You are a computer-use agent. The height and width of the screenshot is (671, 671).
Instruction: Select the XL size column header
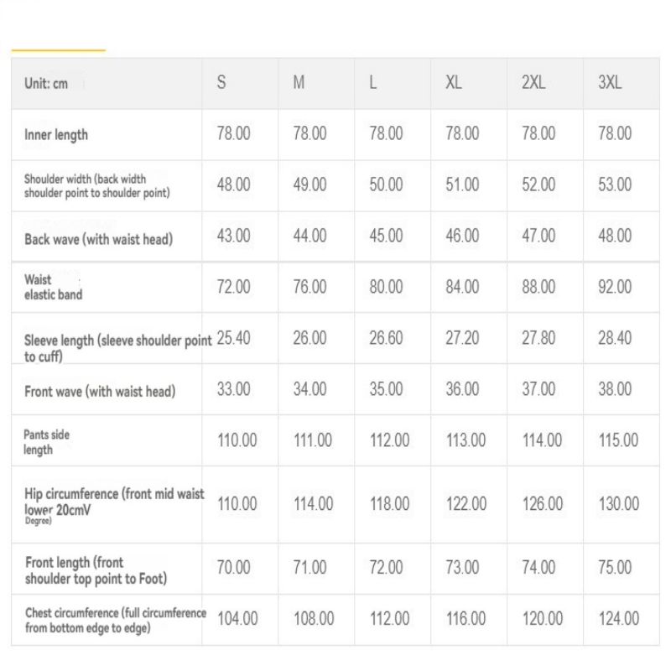click(x=453, y=82)
